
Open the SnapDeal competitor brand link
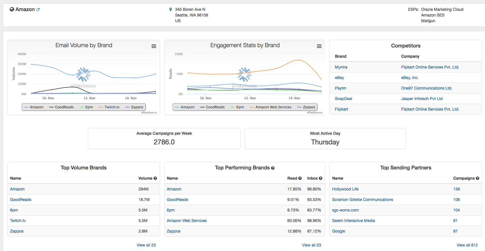click(343, 99)
